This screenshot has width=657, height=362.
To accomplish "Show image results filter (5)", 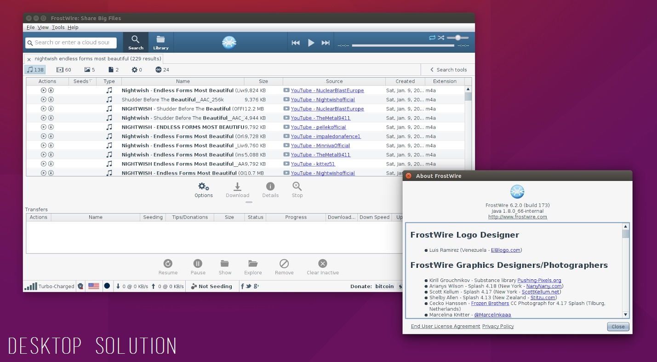I will coord(90,70).
